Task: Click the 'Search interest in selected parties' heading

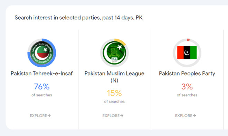Action: point(78,18)
